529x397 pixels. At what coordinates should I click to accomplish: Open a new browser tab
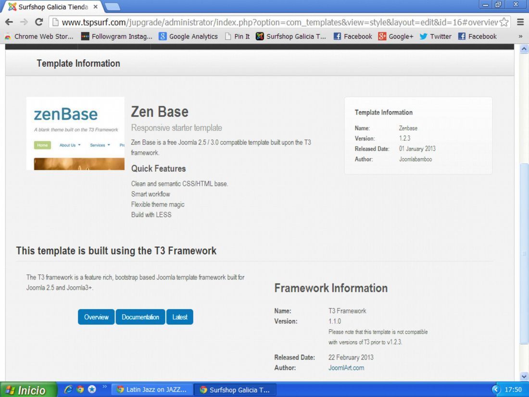click(112, 7)
